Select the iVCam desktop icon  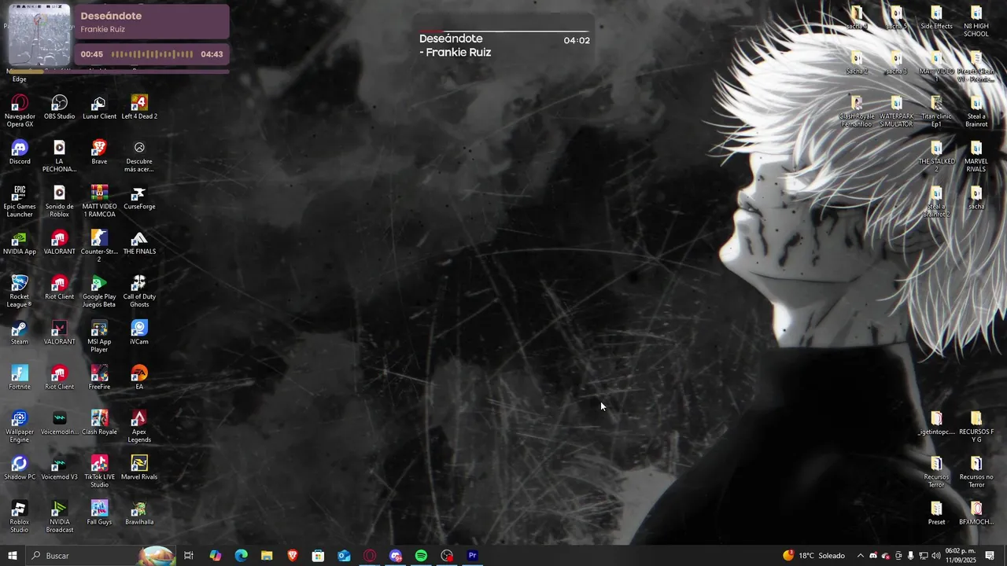(139, 333)
